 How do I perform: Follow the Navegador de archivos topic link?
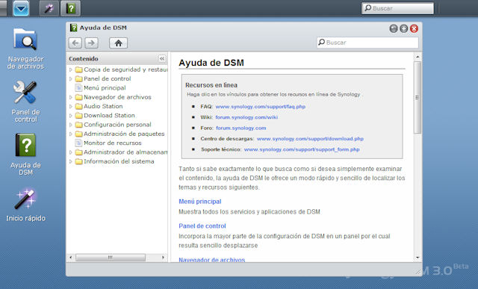click(212, 260)
